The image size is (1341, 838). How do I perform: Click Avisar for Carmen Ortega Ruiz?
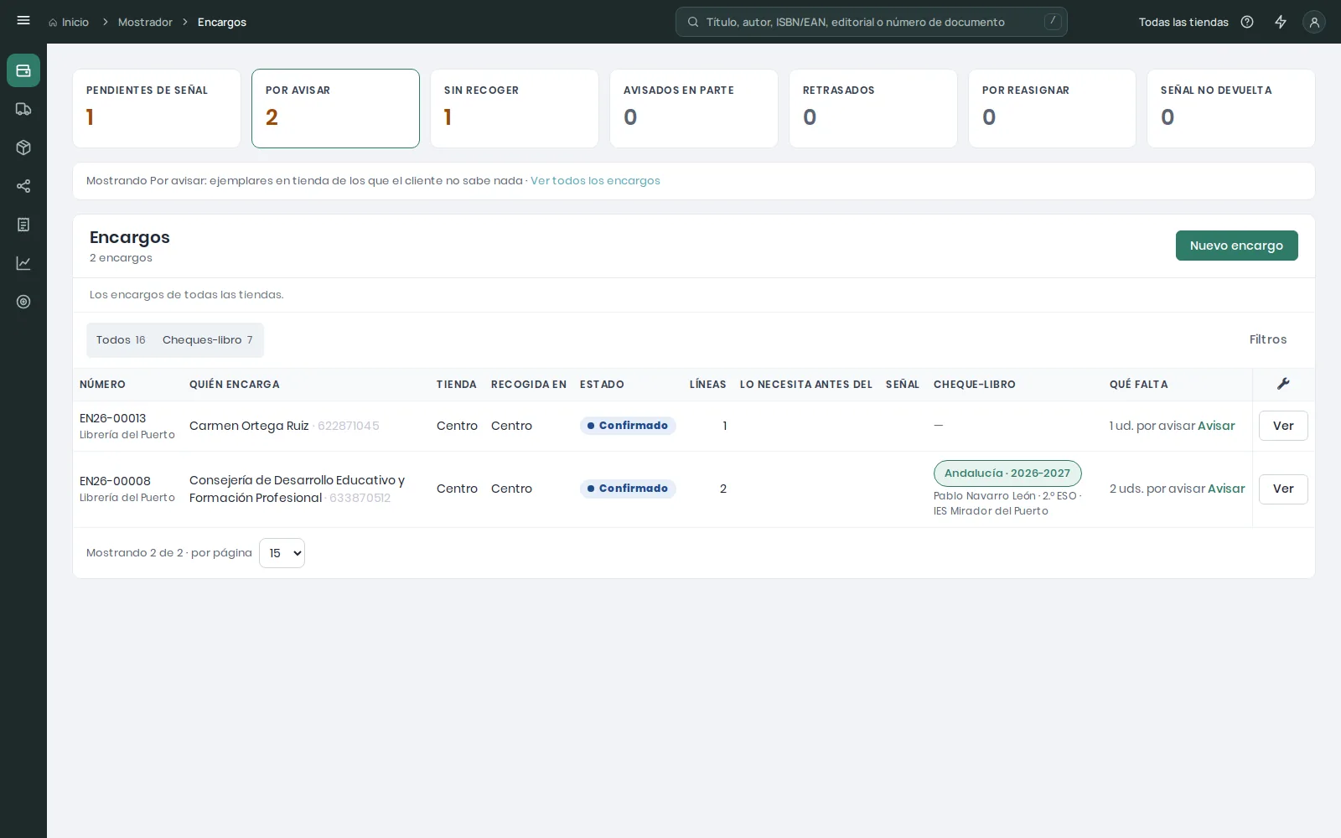(x=1216, y=426)
